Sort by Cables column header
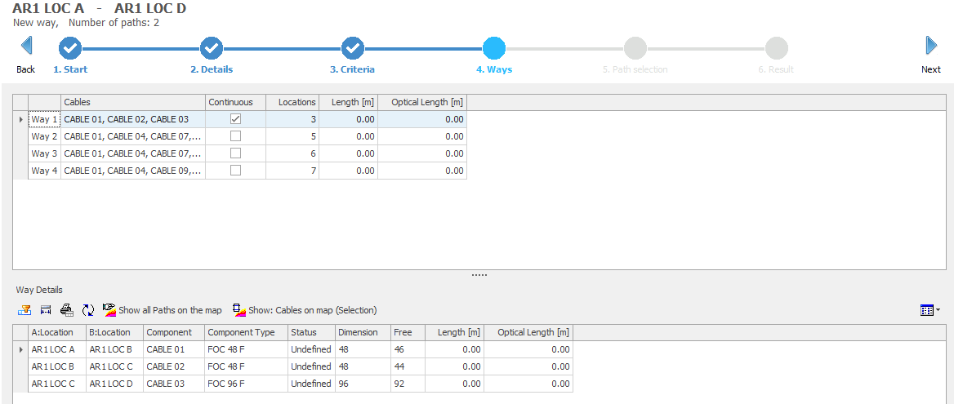954x404 pixels. click(x=132, y=102)
